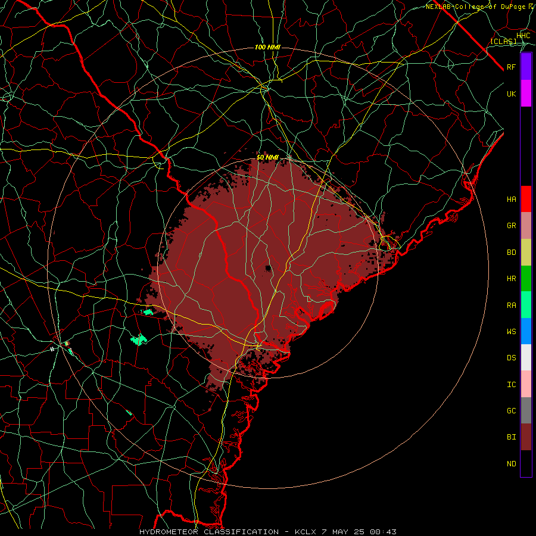Click the HR legend label

click(x=512, y=279)
